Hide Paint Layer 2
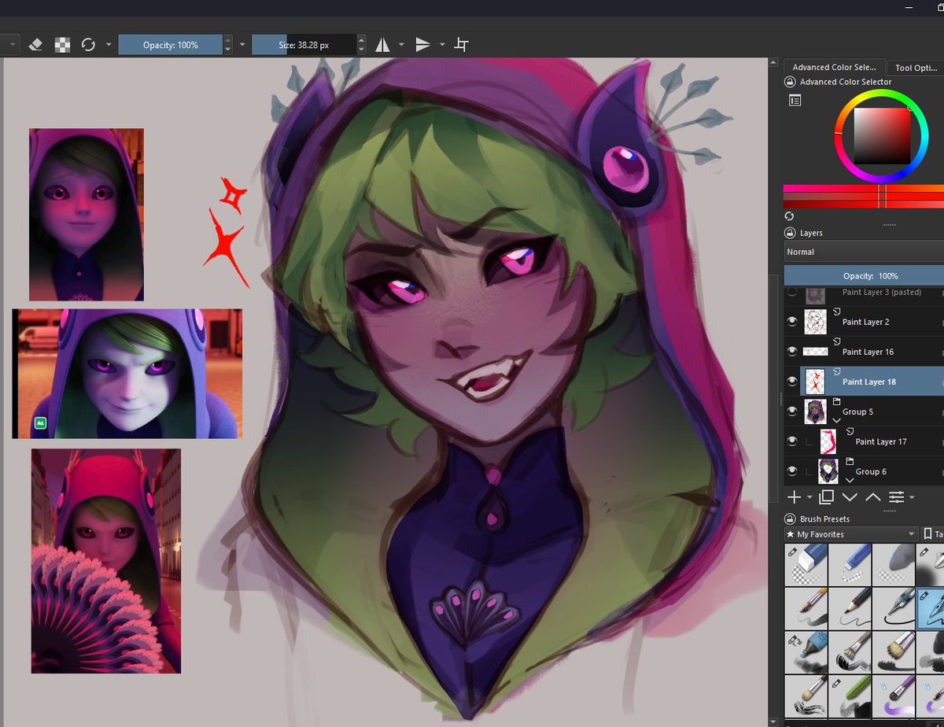 (x=792, y=322)
